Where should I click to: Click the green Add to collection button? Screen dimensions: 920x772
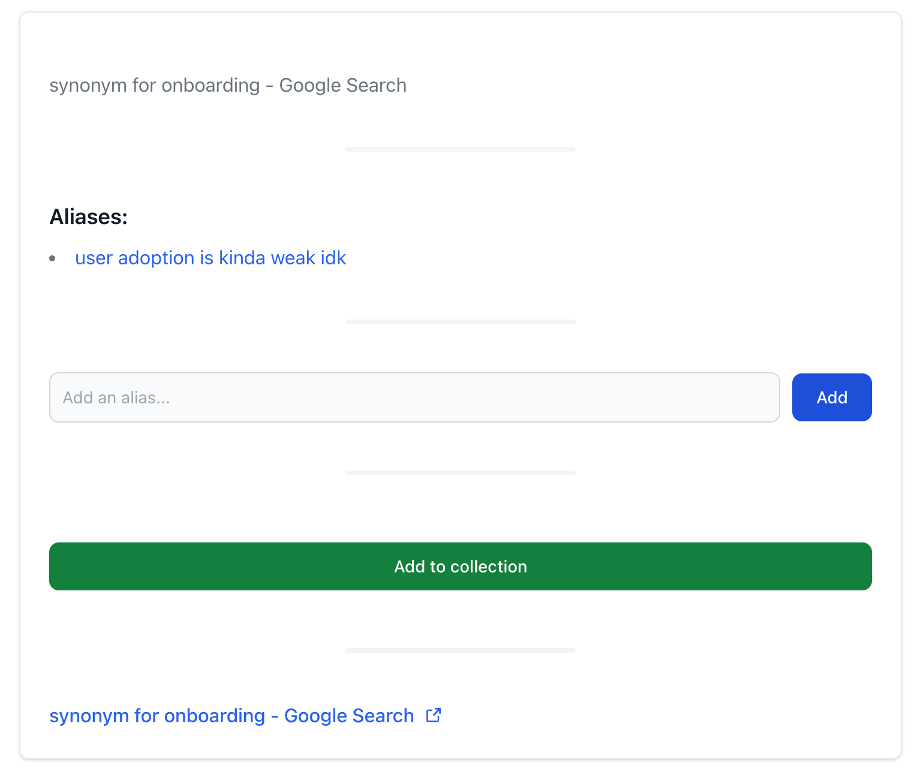click(x=460, y=566)
